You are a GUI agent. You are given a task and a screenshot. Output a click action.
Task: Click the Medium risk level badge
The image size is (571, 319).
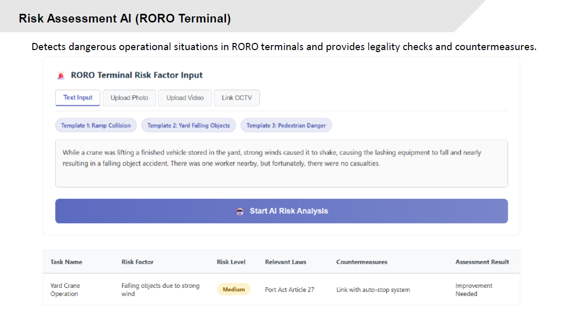[x=234, y=289]
